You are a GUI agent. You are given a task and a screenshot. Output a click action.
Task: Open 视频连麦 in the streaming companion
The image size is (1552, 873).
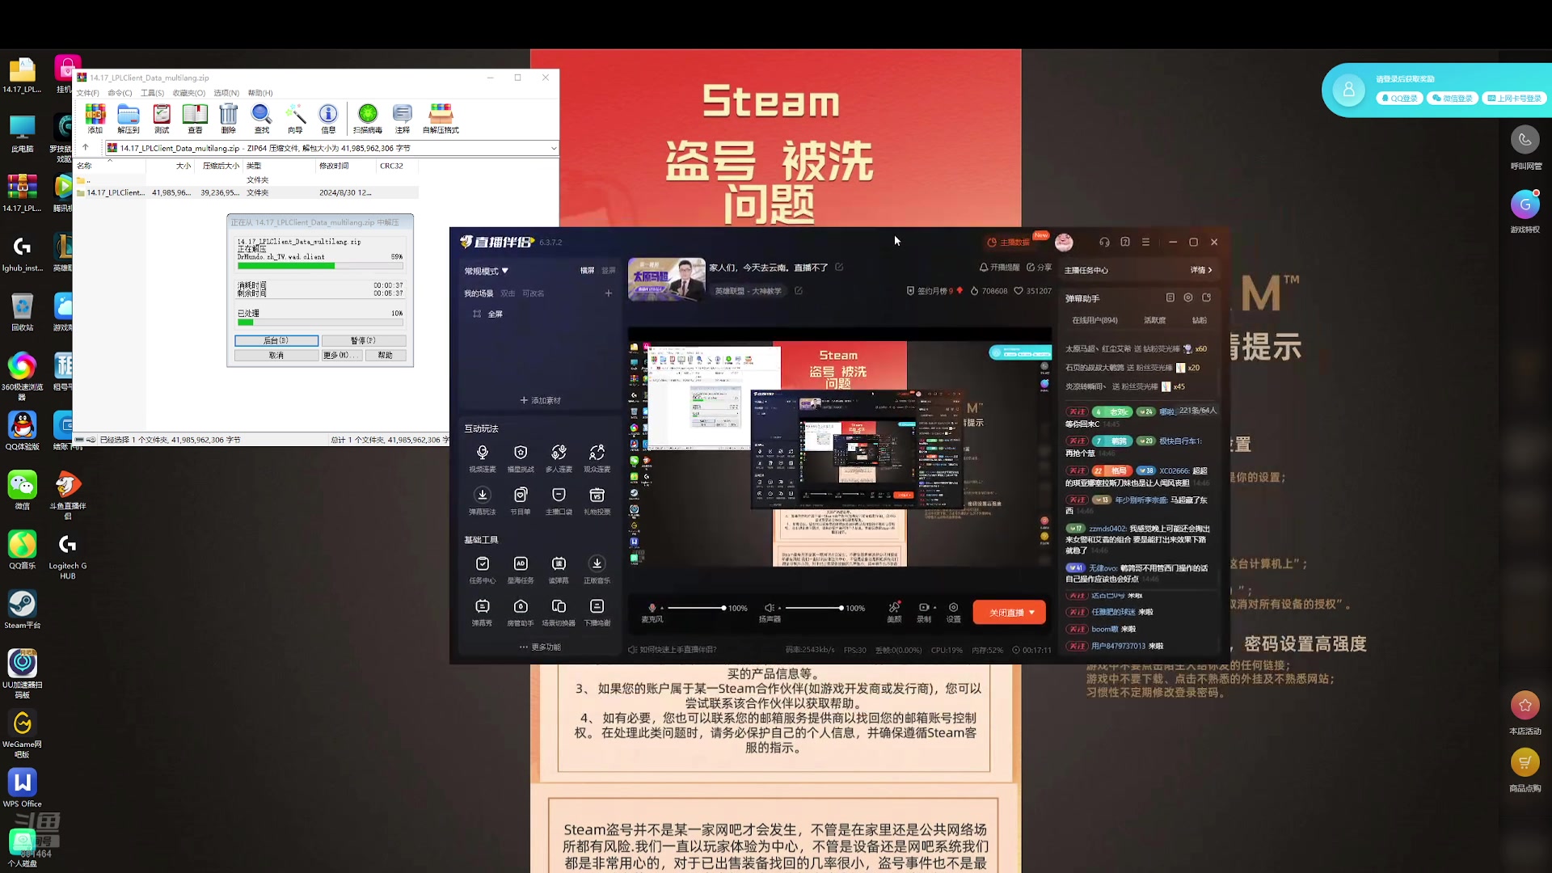pyautogui.click(x=483, y=458)
